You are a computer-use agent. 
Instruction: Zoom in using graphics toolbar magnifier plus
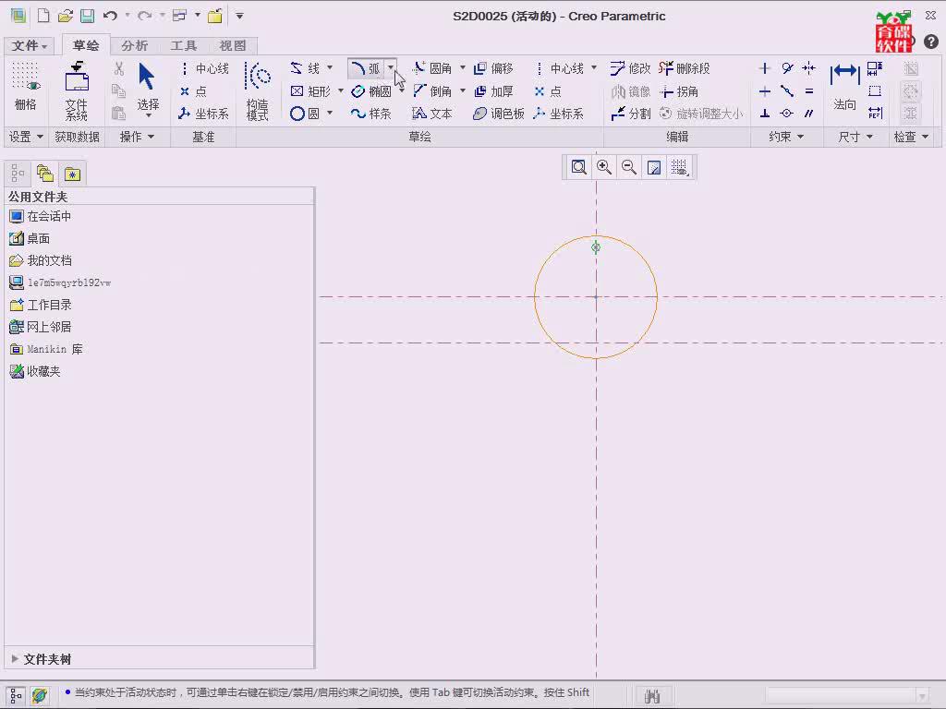click(x=604, y=167)
